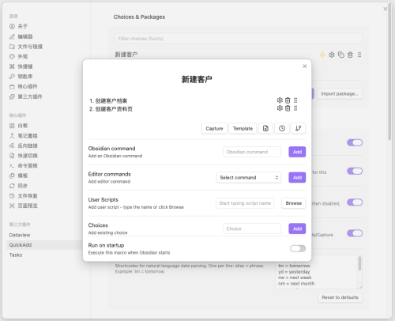395x321 pixels.
Task: Disable bottom purple switch near Capture text
Action: 355,233
